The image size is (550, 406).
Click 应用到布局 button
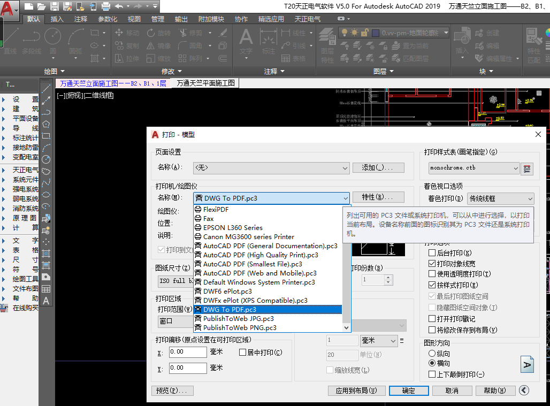(x=357, y=390)
